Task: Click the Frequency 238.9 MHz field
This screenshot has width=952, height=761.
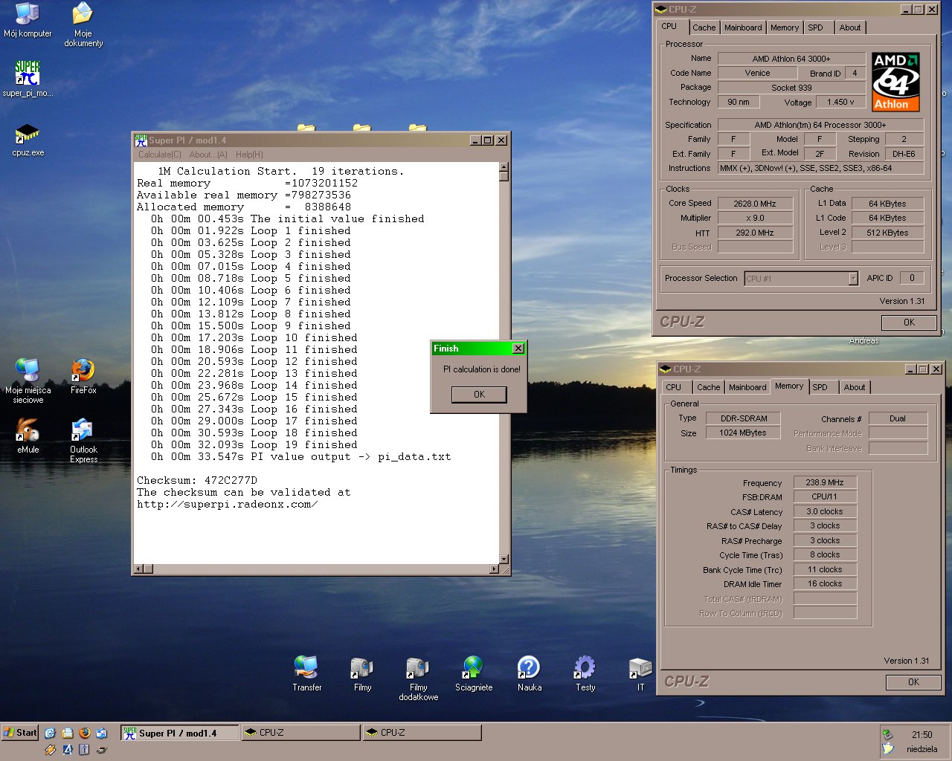Action: click(825, 482)
